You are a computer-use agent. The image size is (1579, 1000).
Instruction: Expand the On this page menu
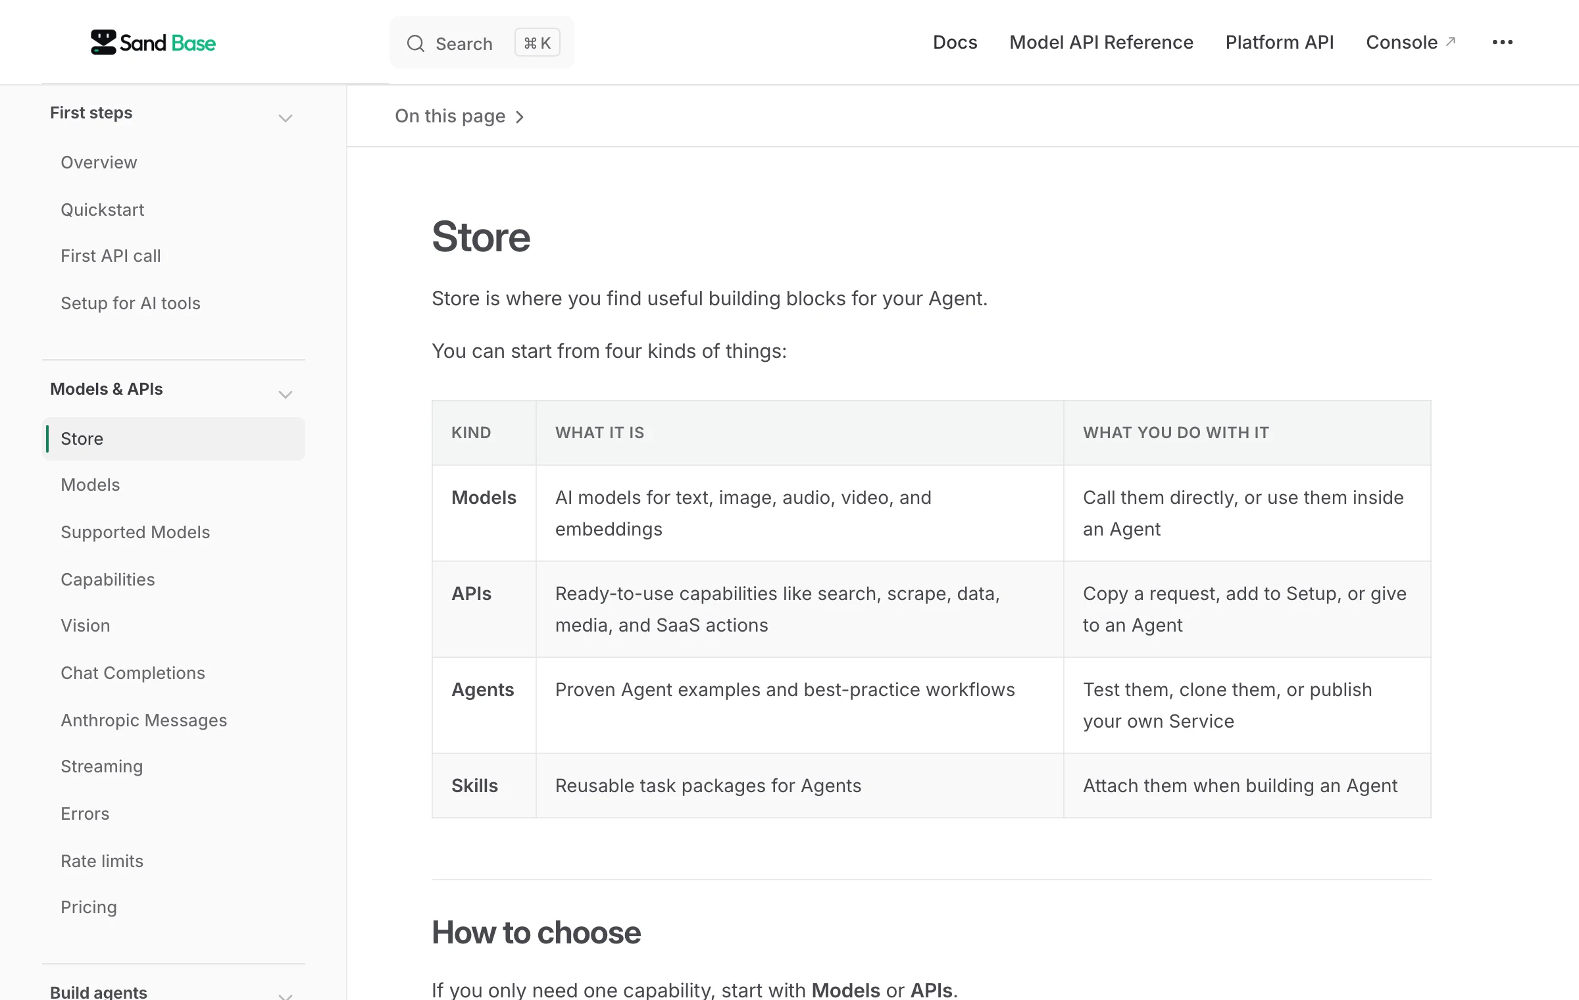click(459, 116)
